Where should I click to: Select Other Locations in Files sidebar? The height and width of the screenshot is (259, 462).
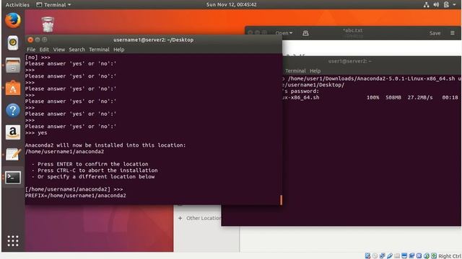click(204, 218)
